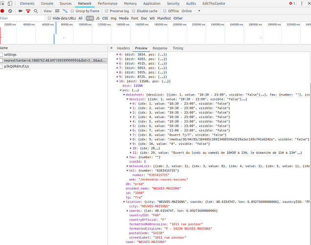This screenshot has height=245, width=311.
Task: Click the inspect element picker icon
Action: click(x=2, y=3)
